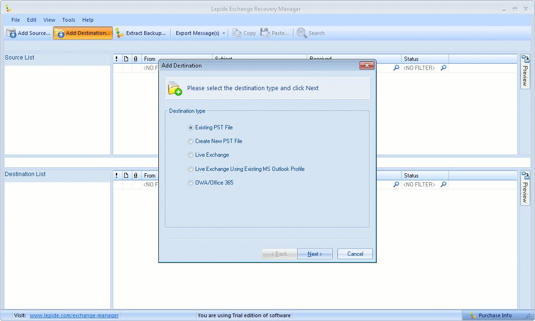Open the View menu

coord(49,20)
